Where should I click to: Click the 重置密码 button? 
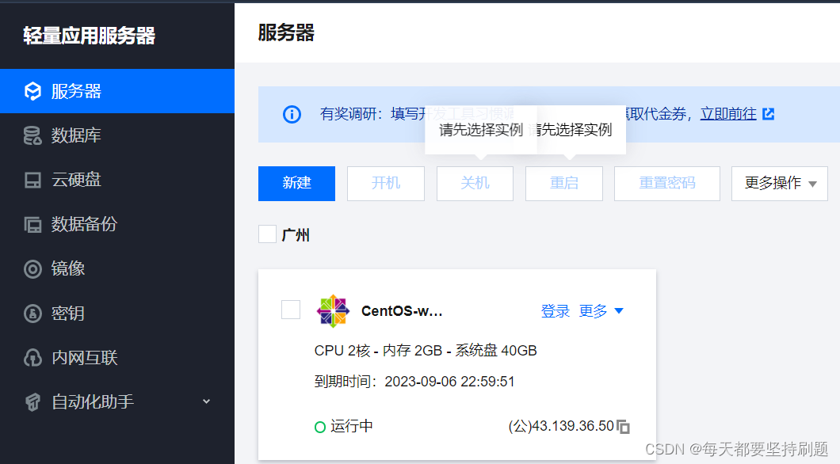[667, 184]
